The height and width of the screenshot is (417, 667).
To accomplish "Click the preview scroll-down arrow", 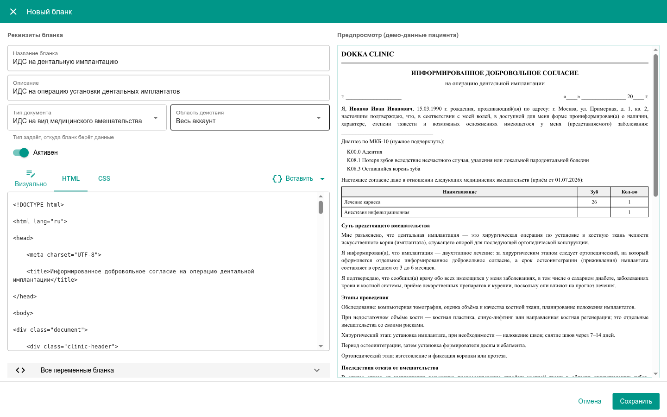I will click(655, 373).
